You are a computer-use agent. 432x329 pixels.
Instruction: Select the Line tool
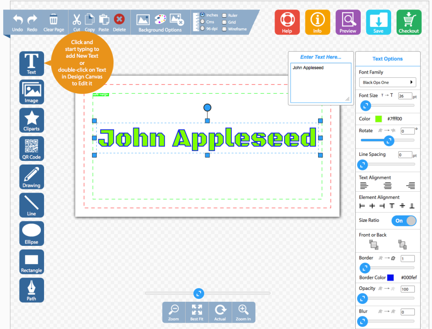point(31,205)
